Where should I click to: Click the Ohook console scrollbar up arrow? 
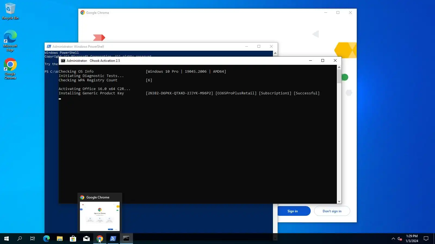coord(339,67)
